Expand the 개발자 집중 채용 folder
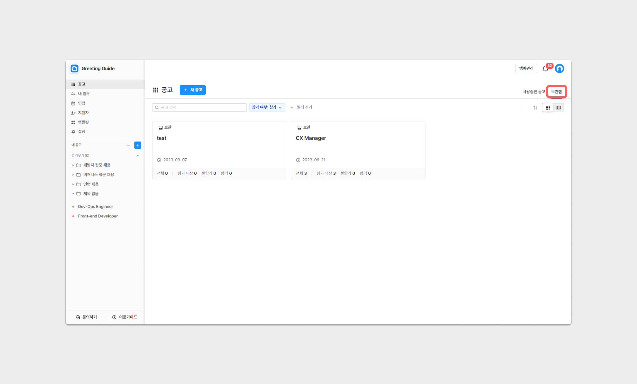This screenshot has height=384, width=637. [73, 165]
